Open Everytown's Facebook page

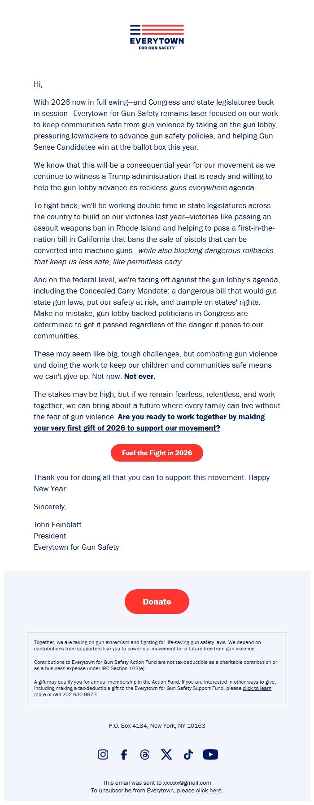tap(124, 755)
